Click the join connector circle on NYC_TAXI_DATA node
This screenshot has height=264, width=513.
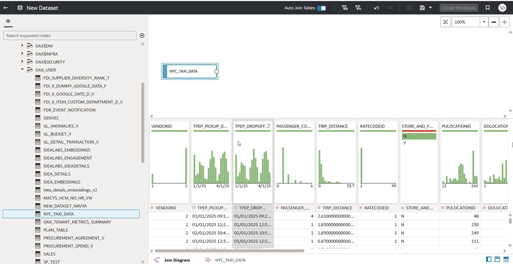tap(216, 71)
